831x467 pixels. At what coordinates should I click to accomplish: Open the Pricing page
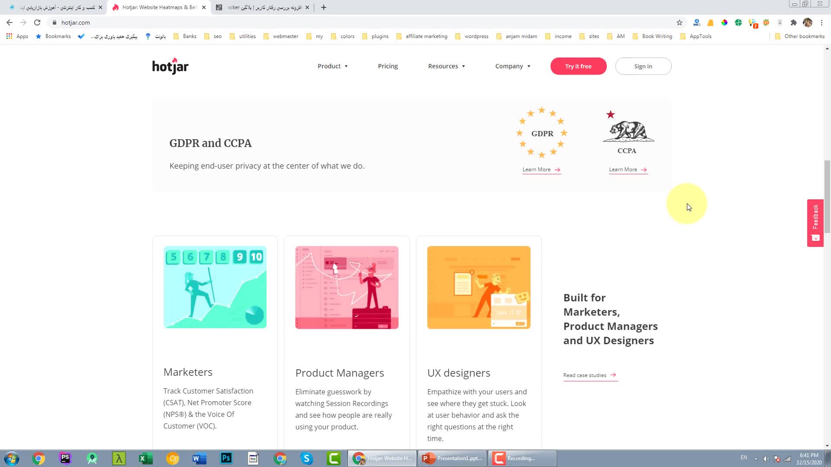tap(388, 66)
